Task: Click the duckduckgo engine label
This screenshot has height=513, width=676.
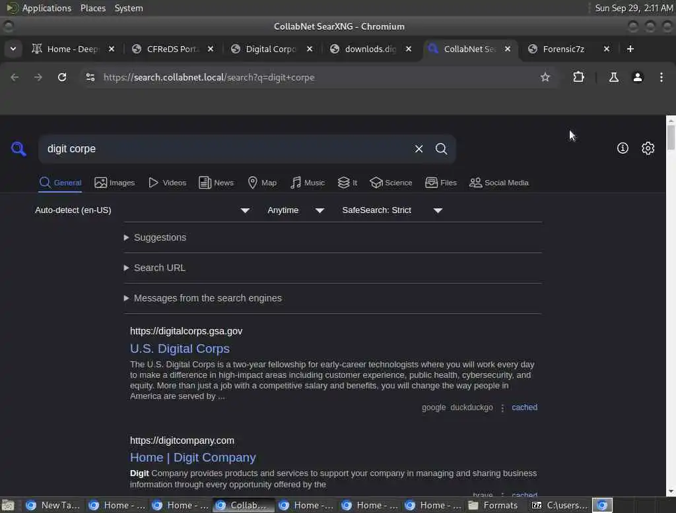Action: point(471,407)
